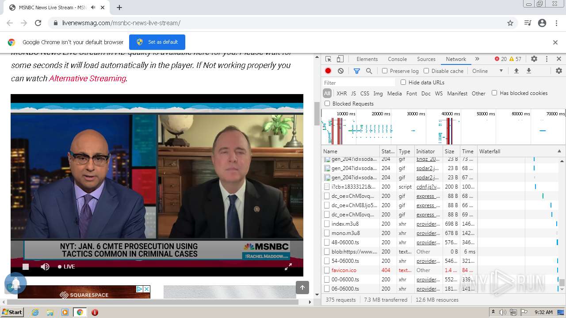The image size is (566, 318).
Task: Open Chrome media controls icon
Action: pos(528,23)
